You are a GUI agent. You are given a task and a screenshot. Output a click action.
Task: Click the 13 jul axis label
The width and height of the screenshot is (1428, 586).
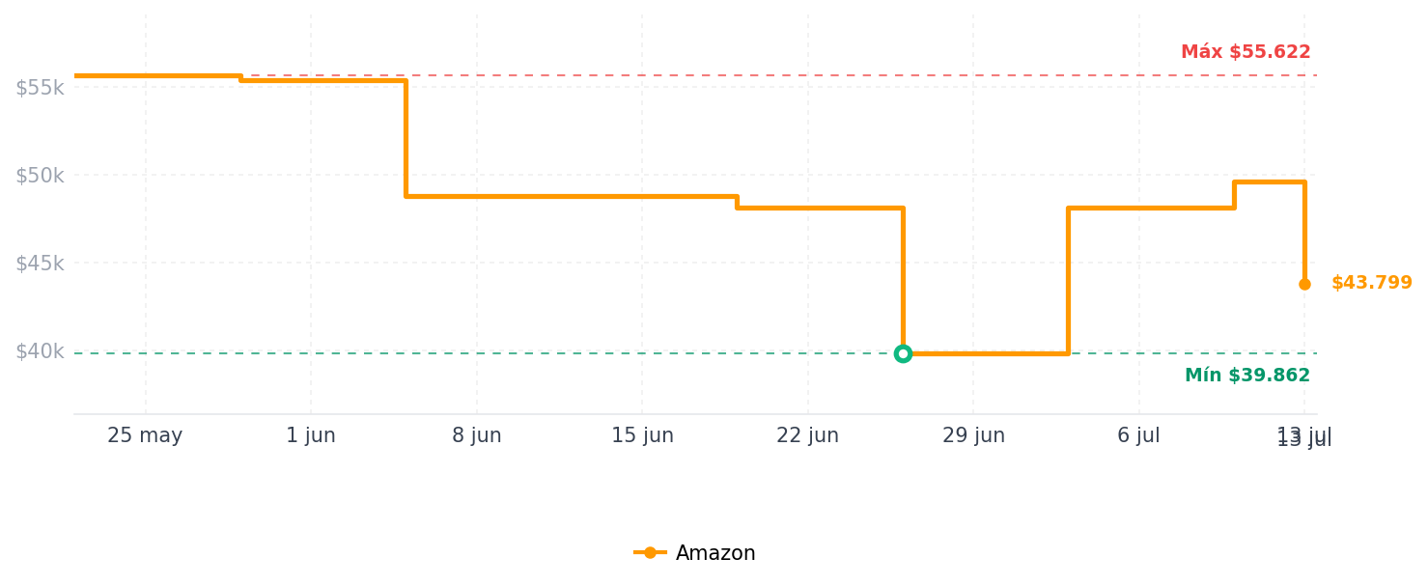(x=1304, y=437)
